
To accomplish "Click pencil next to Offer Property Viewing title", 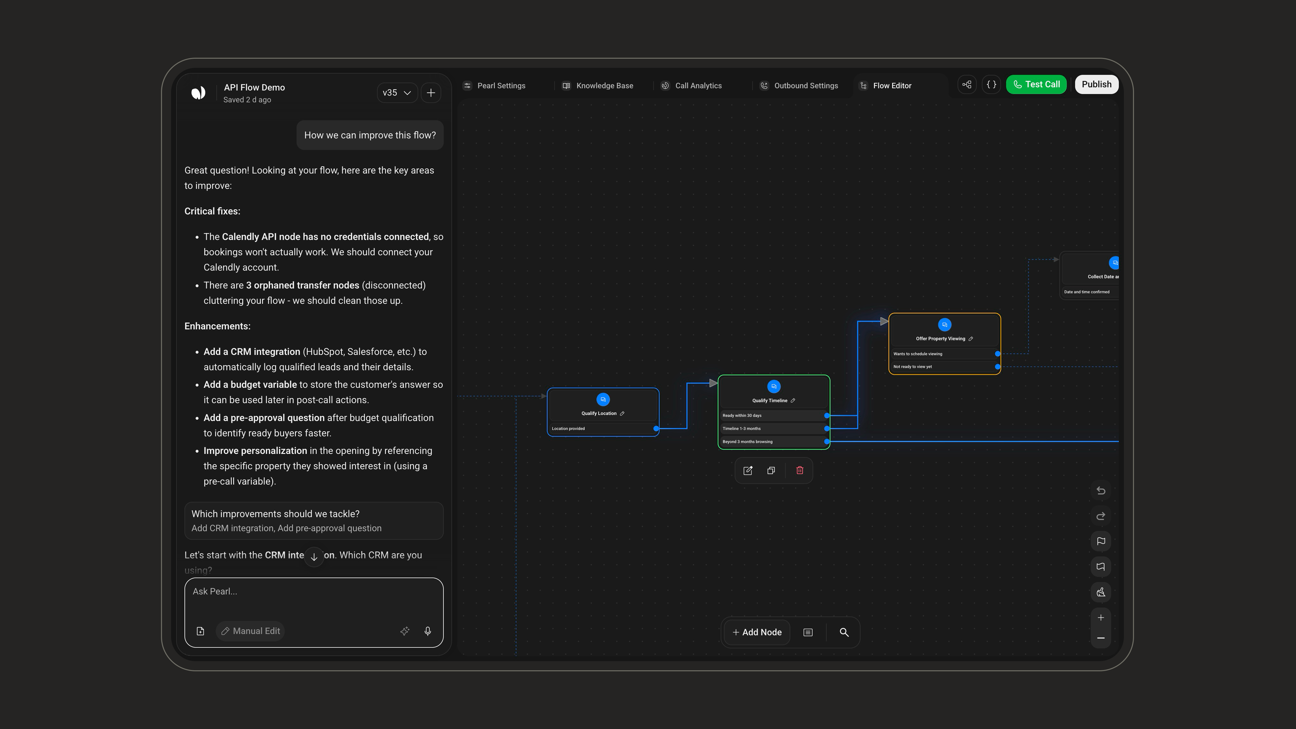I will point(971,339).
